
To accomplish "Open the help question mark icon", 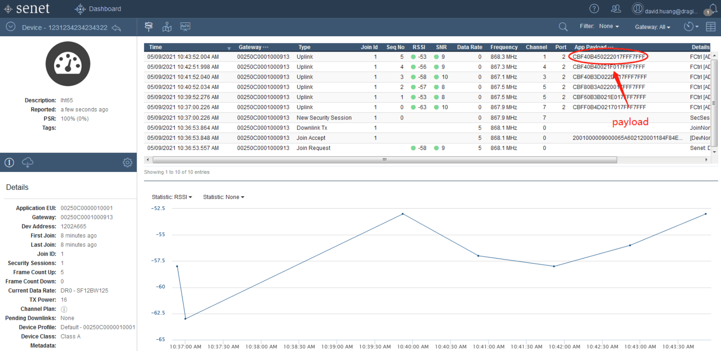I will (594, 8).
